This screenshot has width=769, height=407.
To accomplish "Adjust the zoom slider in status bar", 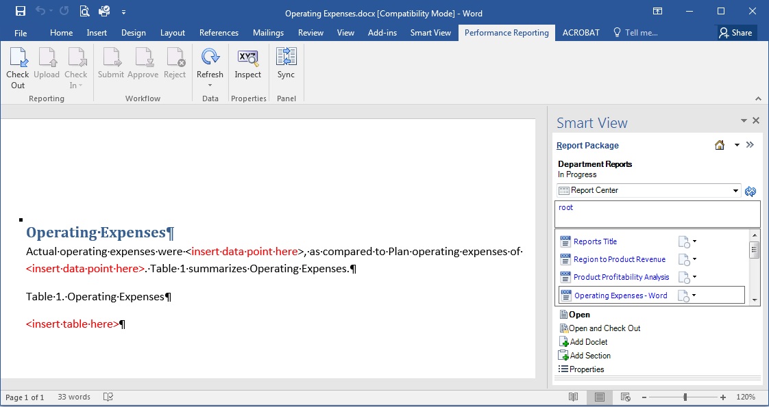I will point(685,397).
